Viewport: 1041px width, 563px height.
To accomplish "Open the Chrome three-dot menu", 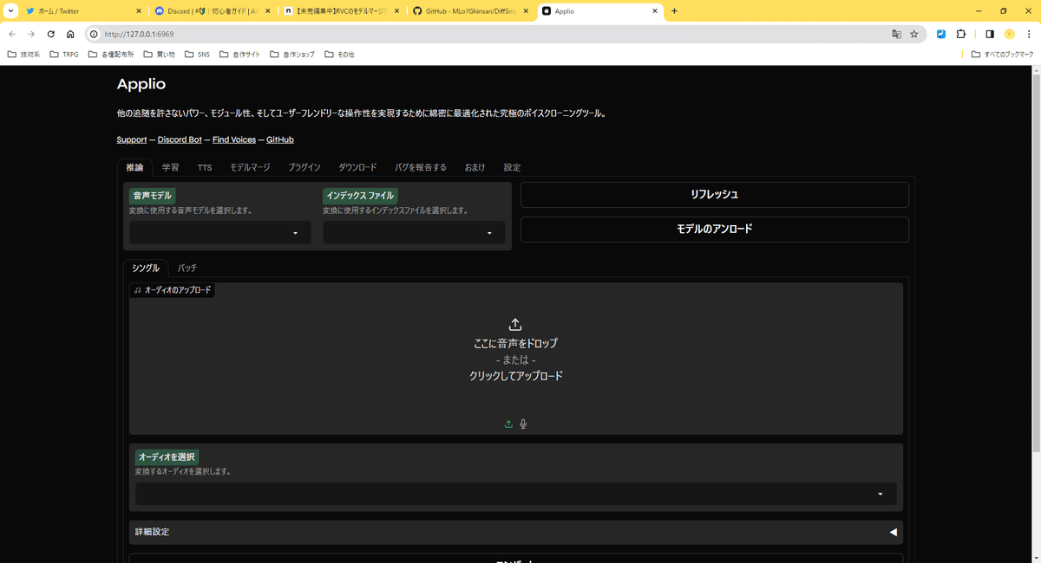I will [x=1029, y=34].
